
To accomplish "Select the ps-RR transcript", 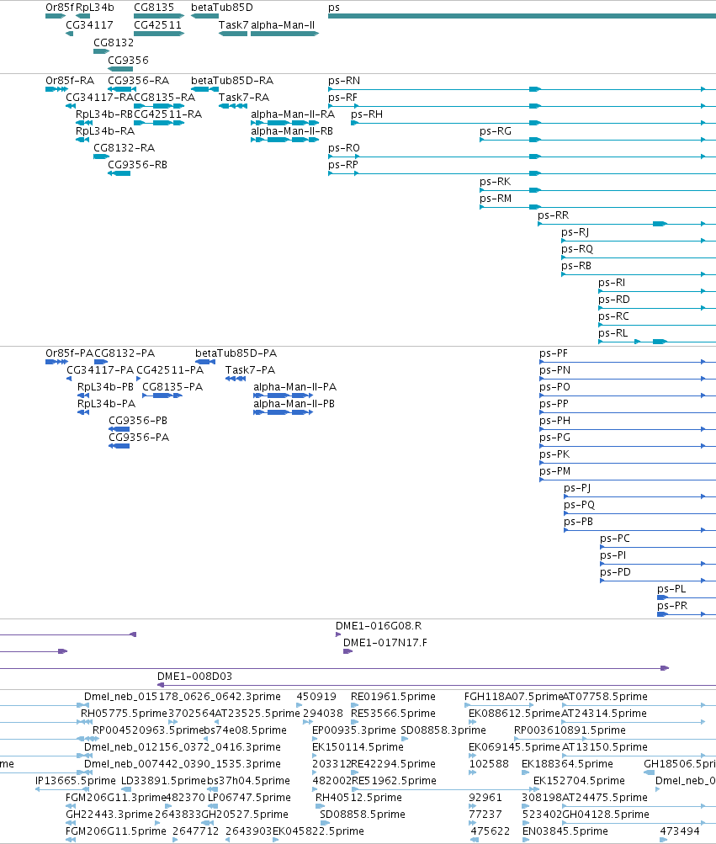I will click(627, 223).
